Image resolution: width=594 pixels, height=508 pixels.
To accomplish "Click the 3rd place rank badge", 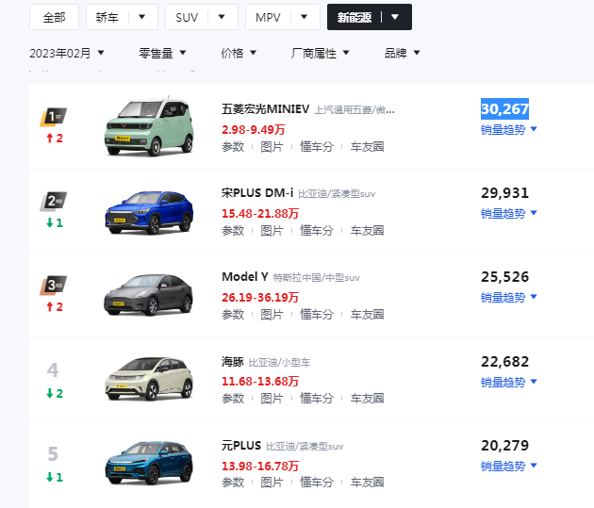I will point(54,285).
